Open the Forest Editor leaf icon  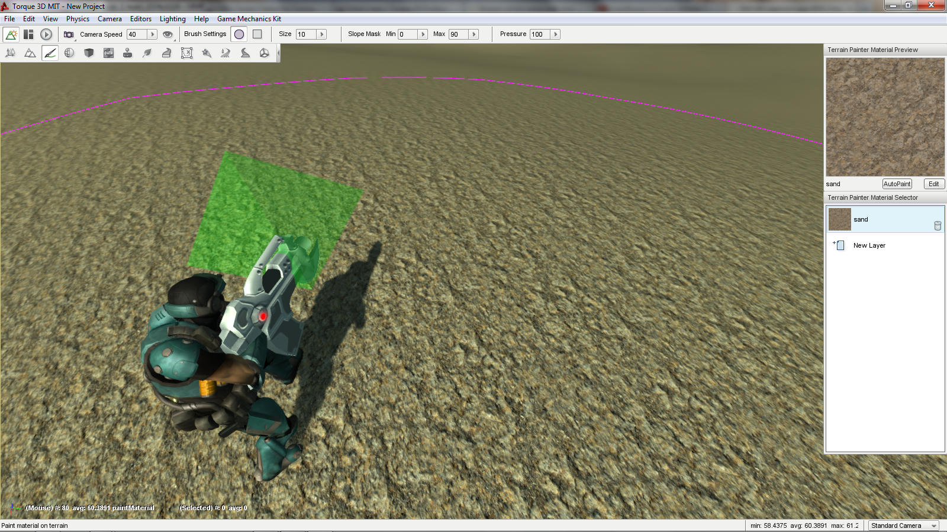[147, 53]
